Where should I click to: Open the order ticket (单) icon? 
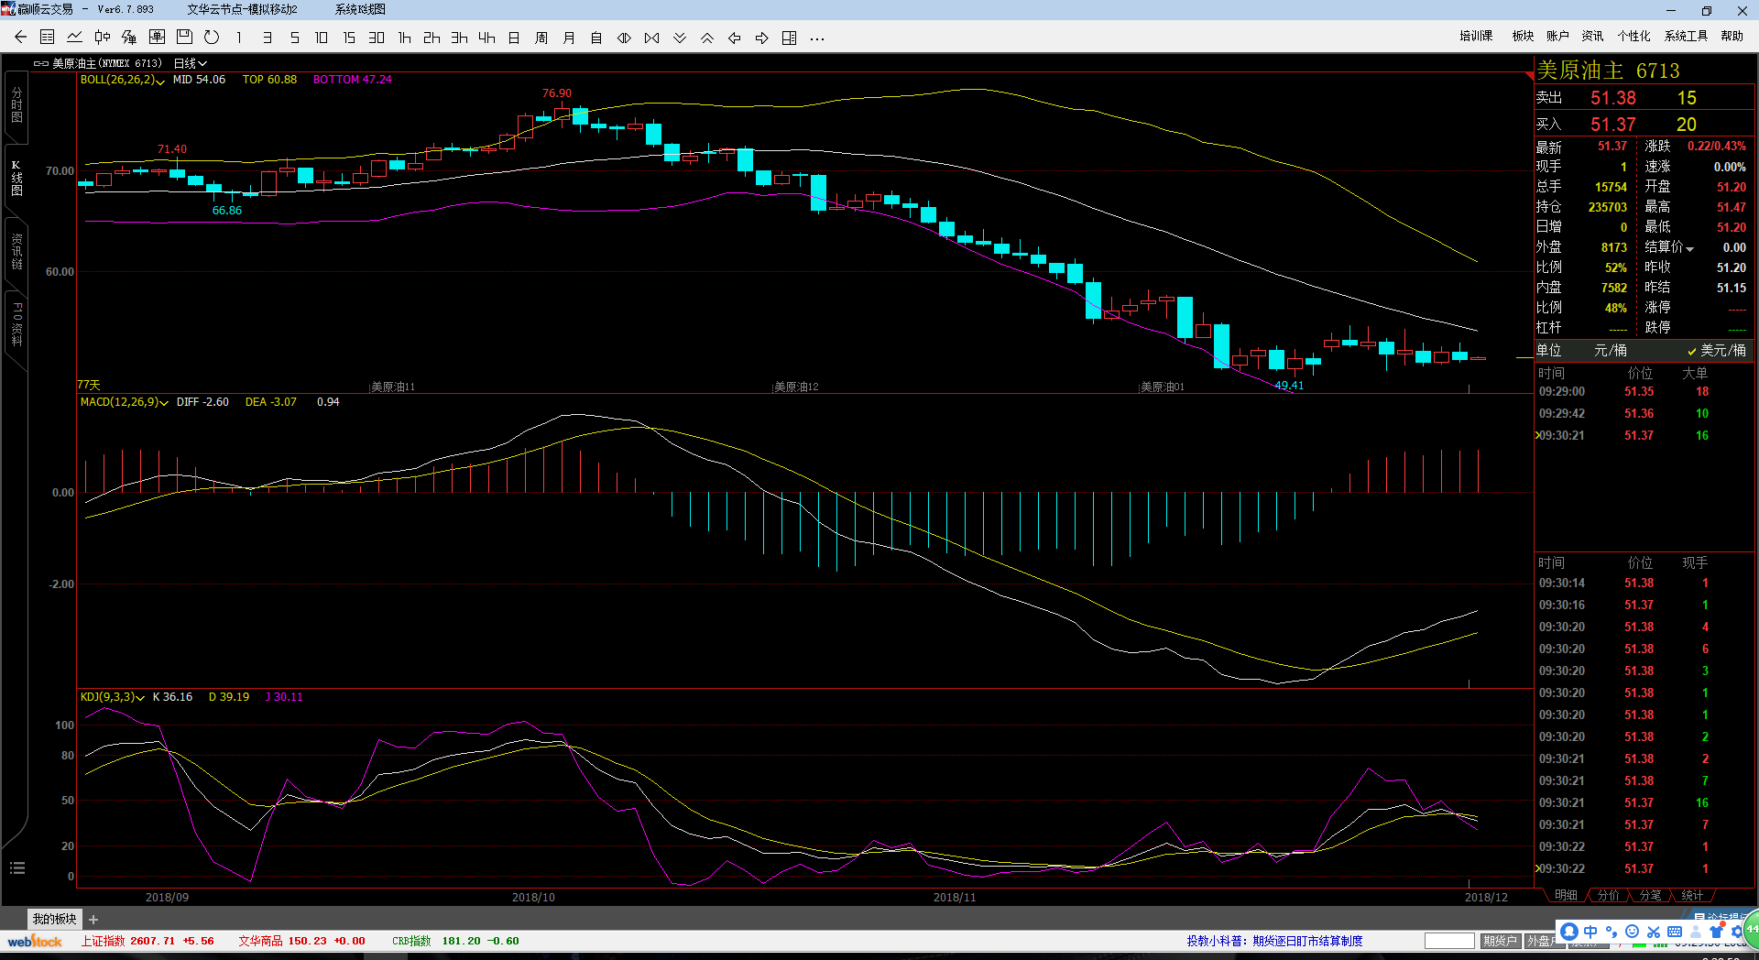tap(157, 38)
